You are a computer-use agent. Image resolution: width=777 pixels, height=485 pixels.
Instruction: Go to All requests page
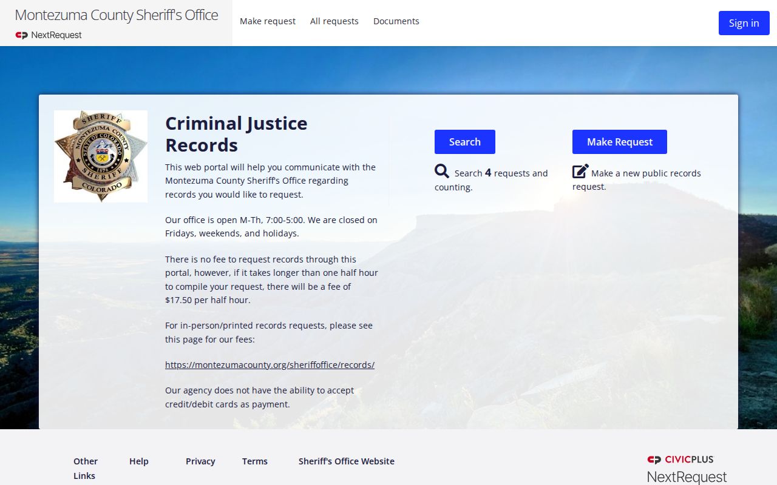(334, 21)
